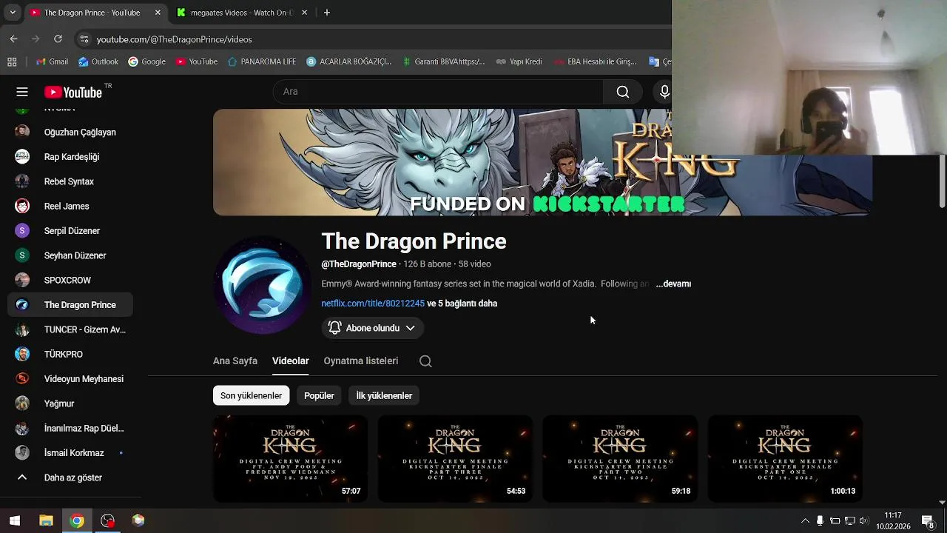
Task: Open Serpil Düzener subscription
Action: [70, 231]
